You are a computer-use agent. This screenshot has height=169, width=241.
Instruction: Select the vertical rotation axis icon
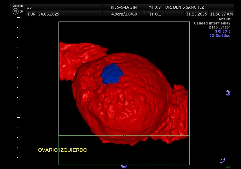coord(228,93)
